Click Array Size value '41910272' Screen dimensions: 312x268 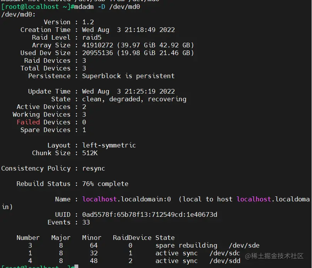pos(98,45)
